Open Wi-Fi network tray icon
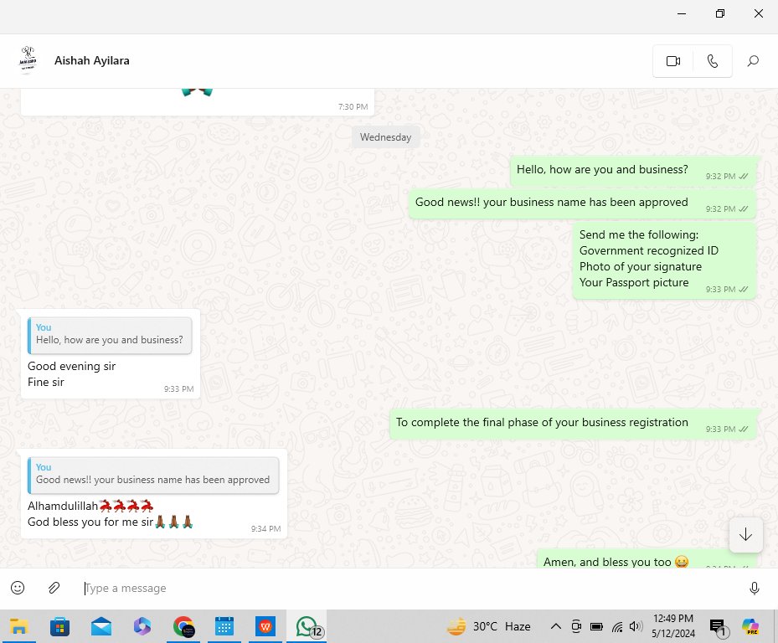The image size is (778, 643). coord(616,627)
